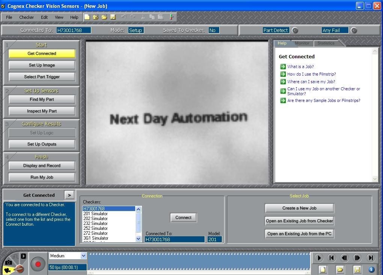Open the 'What is a Job?' help link
The width and height of the screenshot is (383, 275).
pyautogui.click(x=300, y=67)
